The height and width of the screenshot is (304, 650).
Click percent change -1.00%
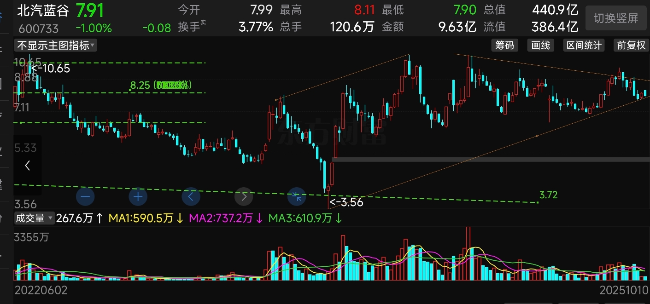click(x=94, y=28)
